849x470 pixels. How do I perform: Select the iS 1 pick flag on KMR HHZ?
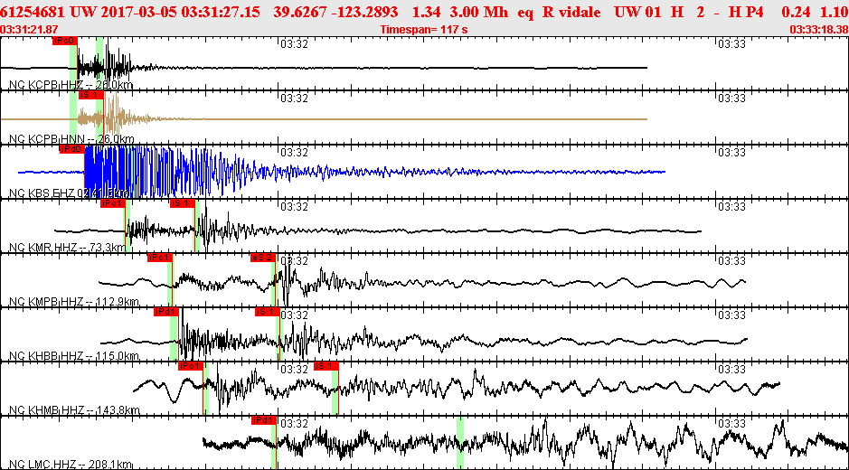182,203
